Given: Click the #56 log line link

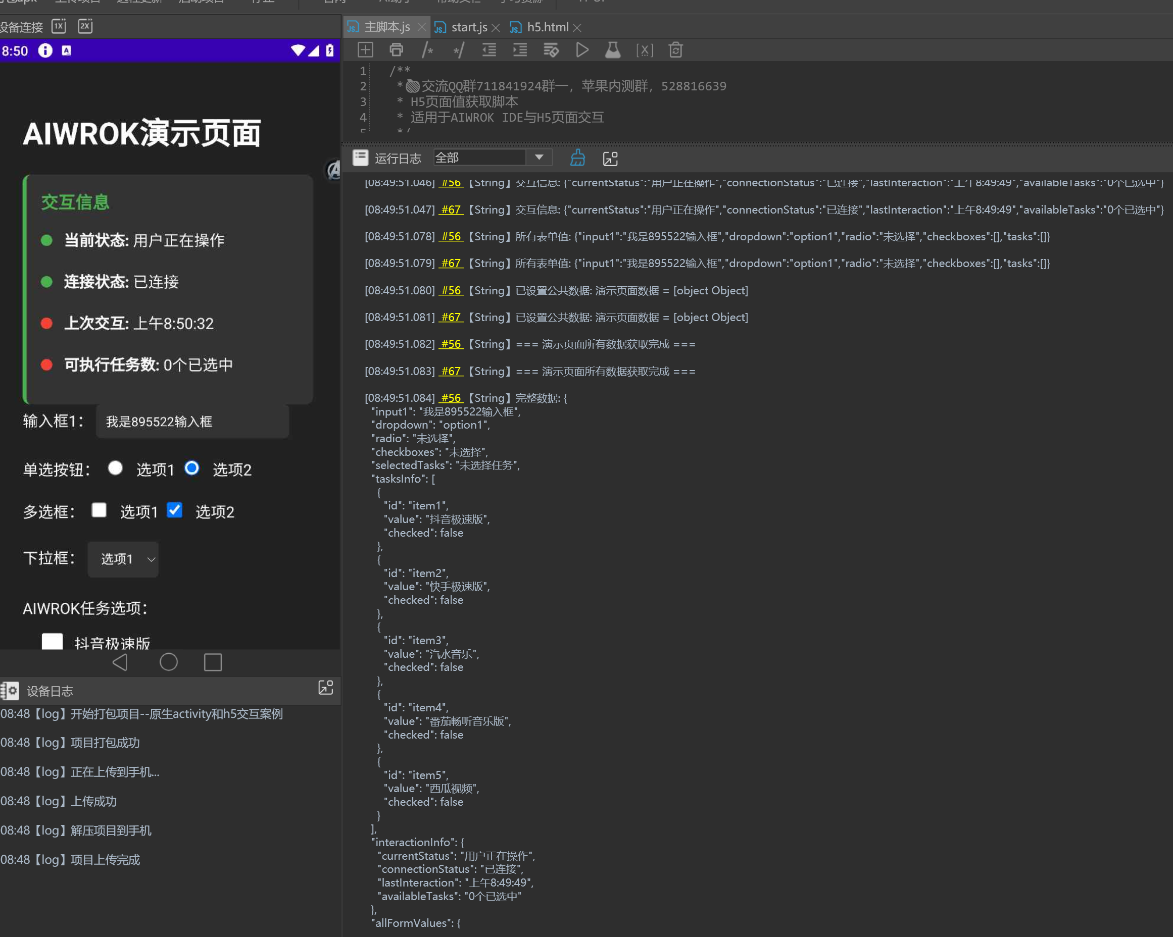Looking at the screenshot, I should [451, 237].
